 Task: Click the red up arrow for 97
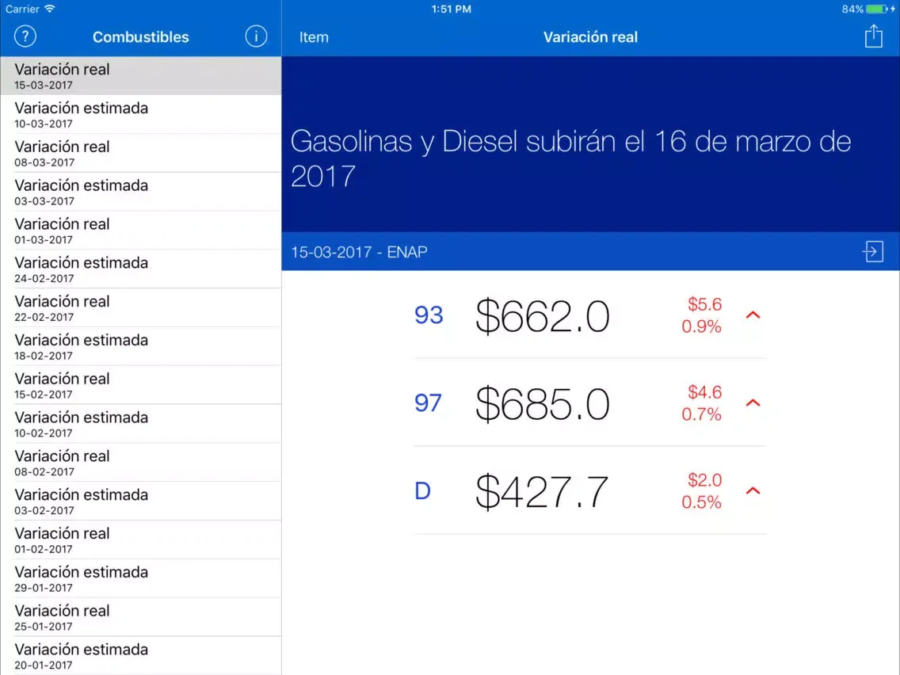tap(753, 403)
